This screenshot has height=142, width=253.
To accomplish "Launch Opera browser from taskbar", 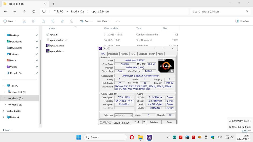I will pos(132,137).
